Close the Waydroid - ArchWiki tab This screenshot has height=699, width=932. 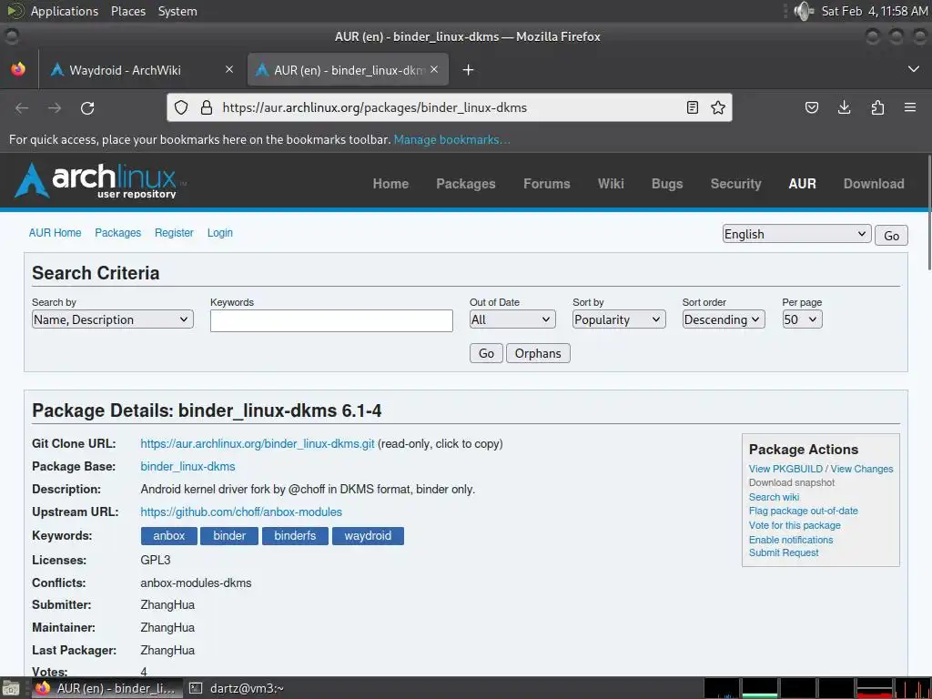tap(228, 69)
